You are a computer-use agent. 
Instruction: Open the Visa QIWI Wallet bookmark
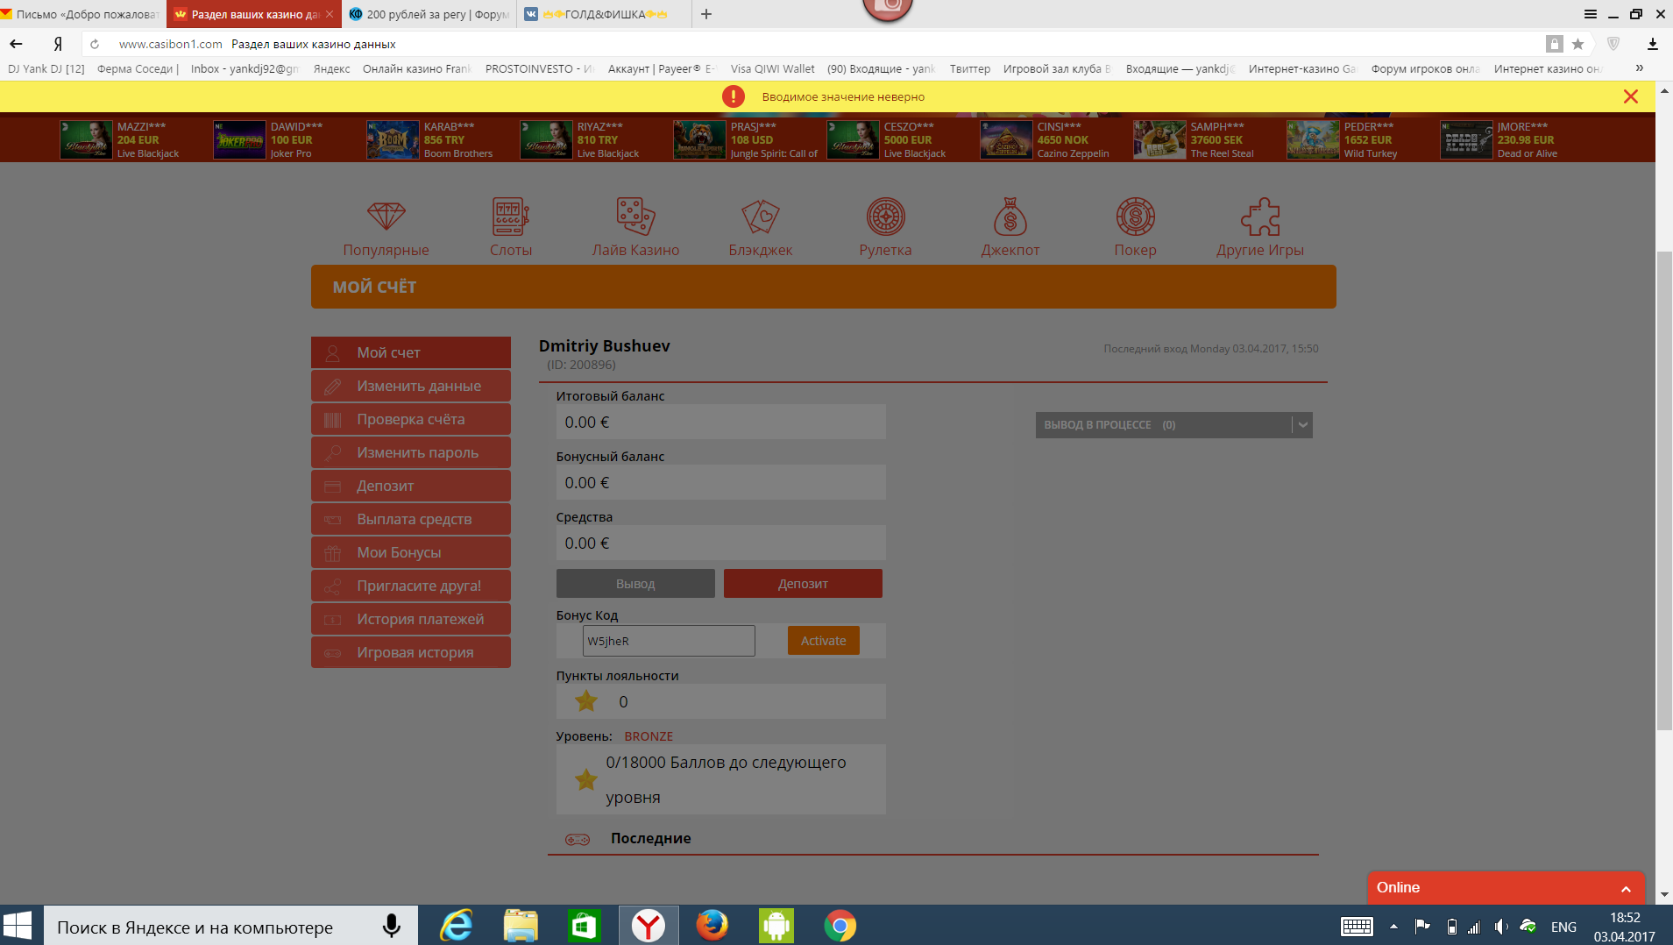[x=772, y=68]
